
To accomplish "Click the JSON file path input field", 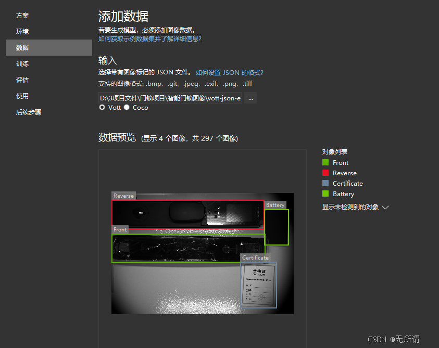I will [170, 98].
